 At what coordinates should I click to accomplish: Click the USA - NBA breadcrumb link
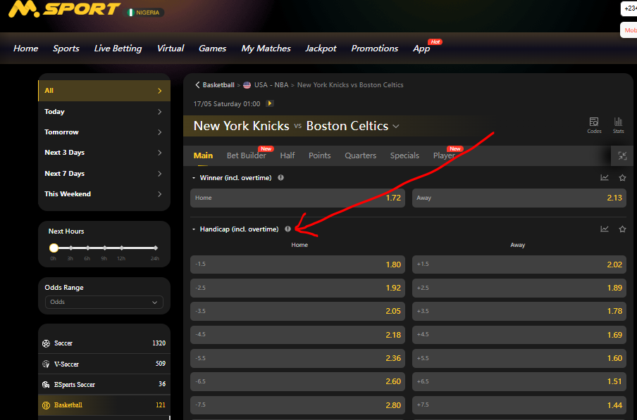[x=271, y=84]
